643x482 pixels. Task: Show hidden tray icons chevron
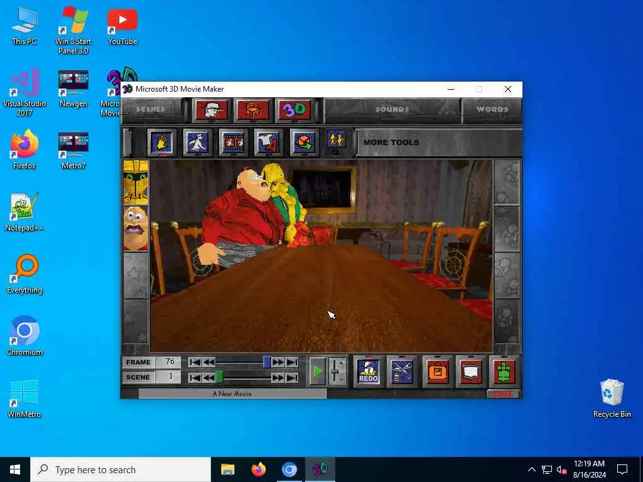pyautogui.click(x=531, y=469)
